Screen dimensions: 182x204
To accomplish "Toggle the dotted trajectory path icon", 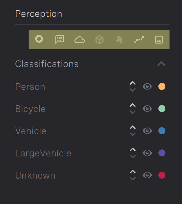I will coord(139,40).
